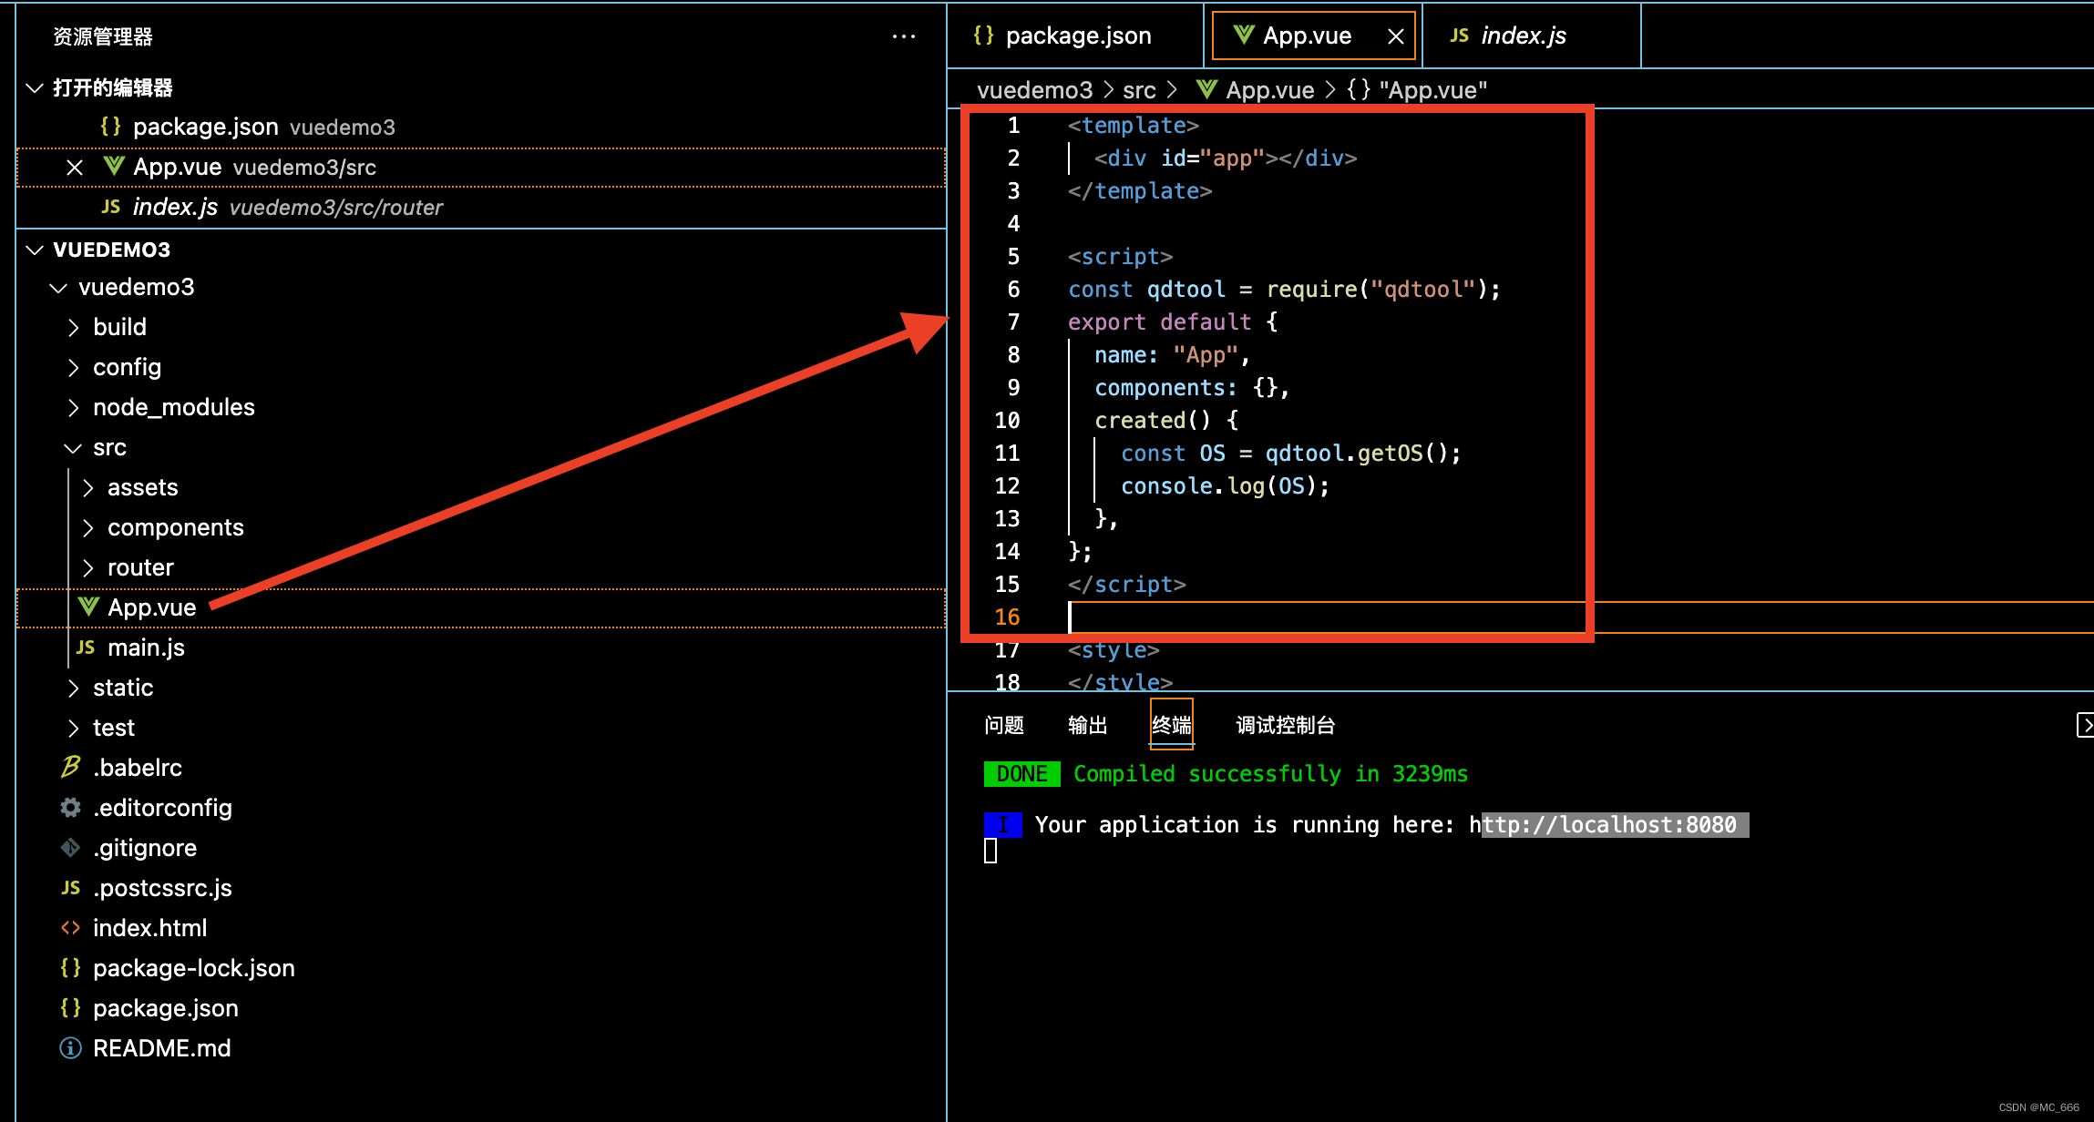The image size is (2094, 1122).
Task: Collapse the vuedemo3 folder
Action: pyautogui.click(x=58, y=288)
